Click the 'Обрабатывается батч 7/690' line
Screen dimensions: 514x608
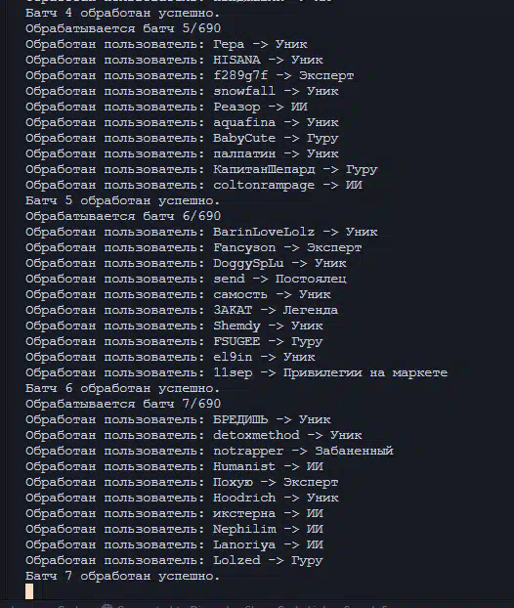pyautogui.click(x=123, y=404)
